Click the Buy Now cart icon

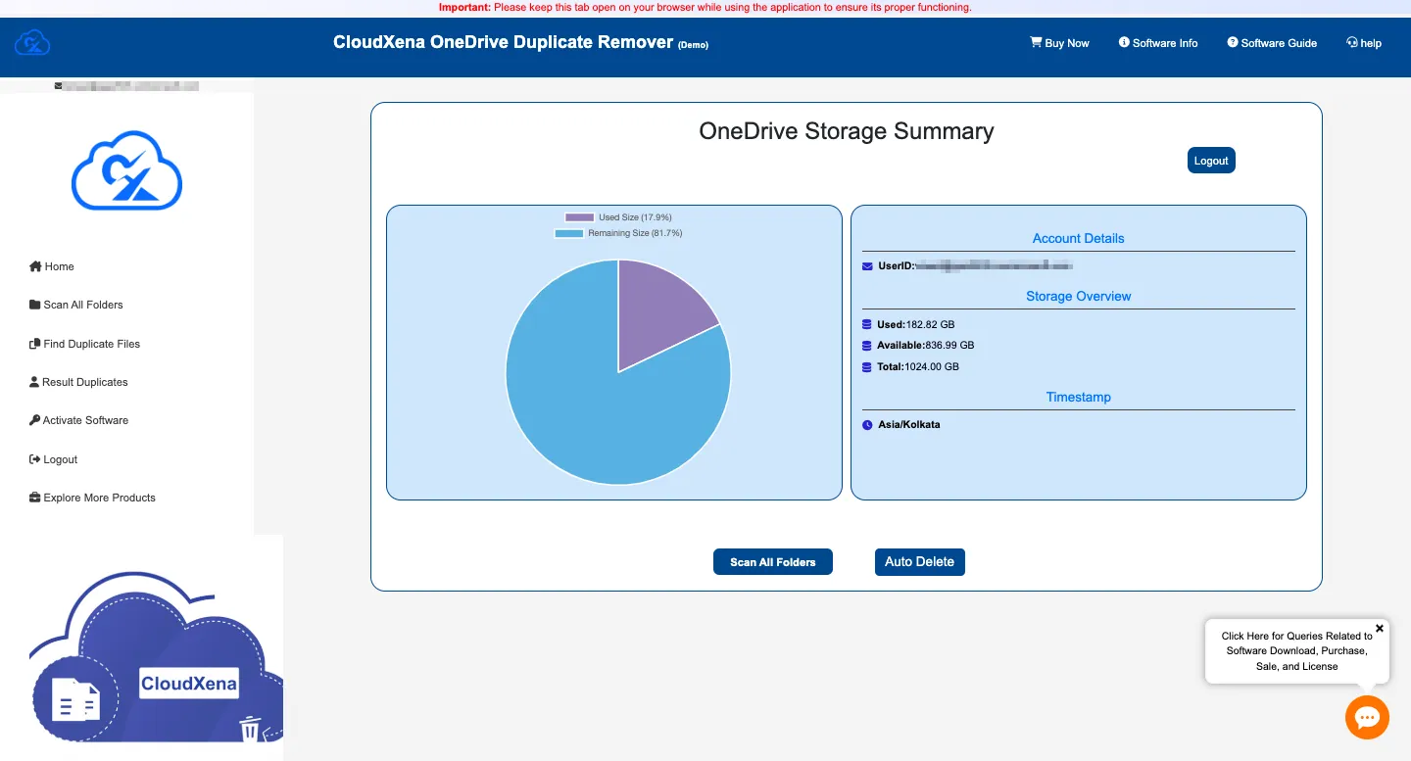[1036, 43]
